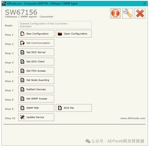Click the opened configuration text field

click(x=55, y=25)
